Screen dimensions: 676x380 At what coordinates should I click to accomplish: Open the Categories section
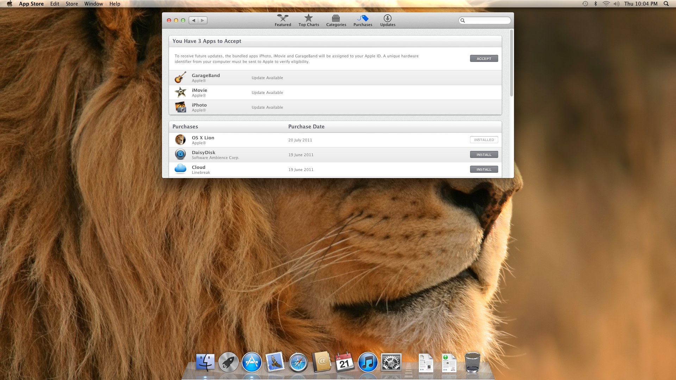336,20
